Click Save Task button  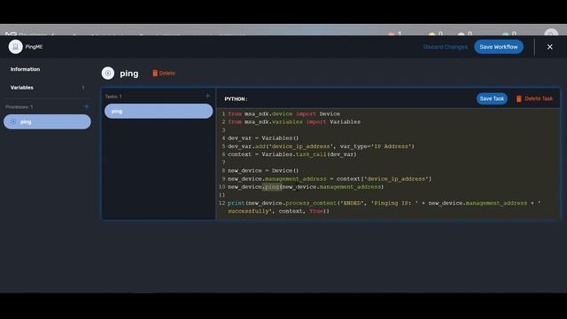492,98
